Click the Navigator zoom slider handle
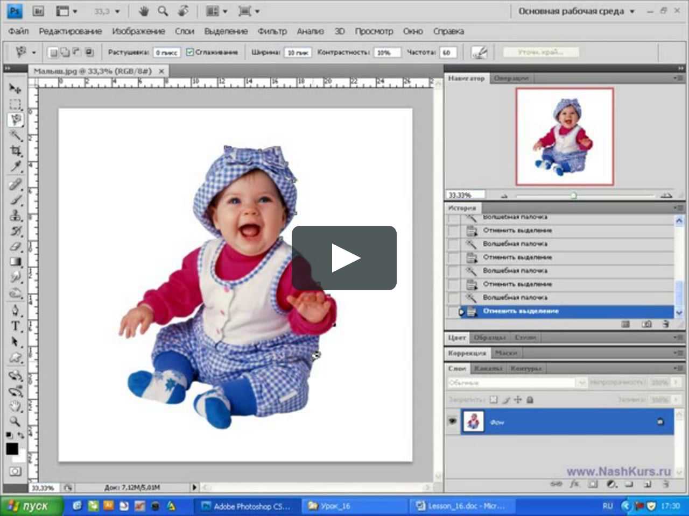Image resolution: width=689 pixels, height=516 pixels. 574,195
